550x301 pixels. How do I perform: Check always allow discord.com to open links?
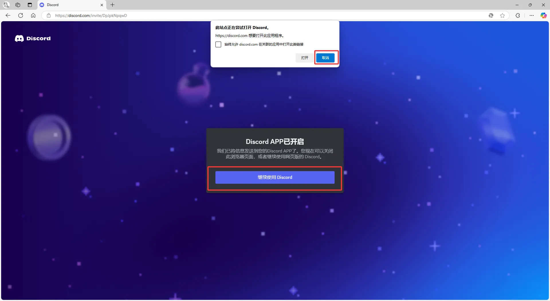point(218,44)
